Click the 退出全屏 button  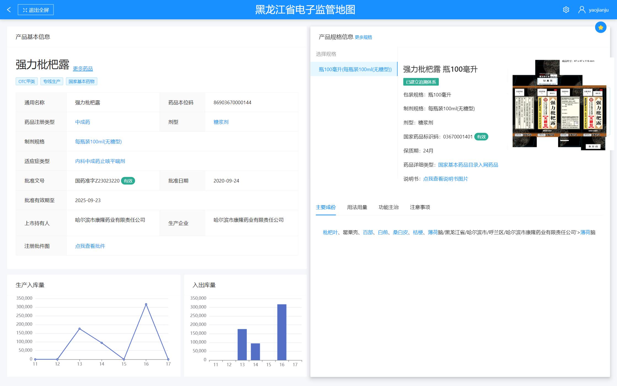(x=36, y=10)
